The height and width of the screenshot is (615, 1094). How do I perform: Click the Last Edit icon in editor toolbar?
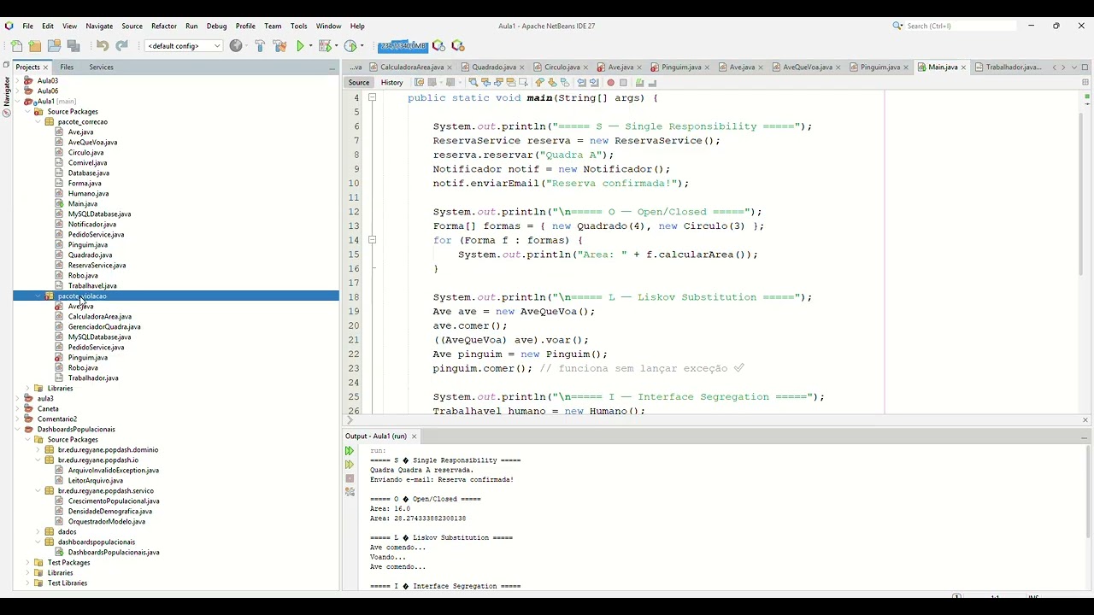419,83
